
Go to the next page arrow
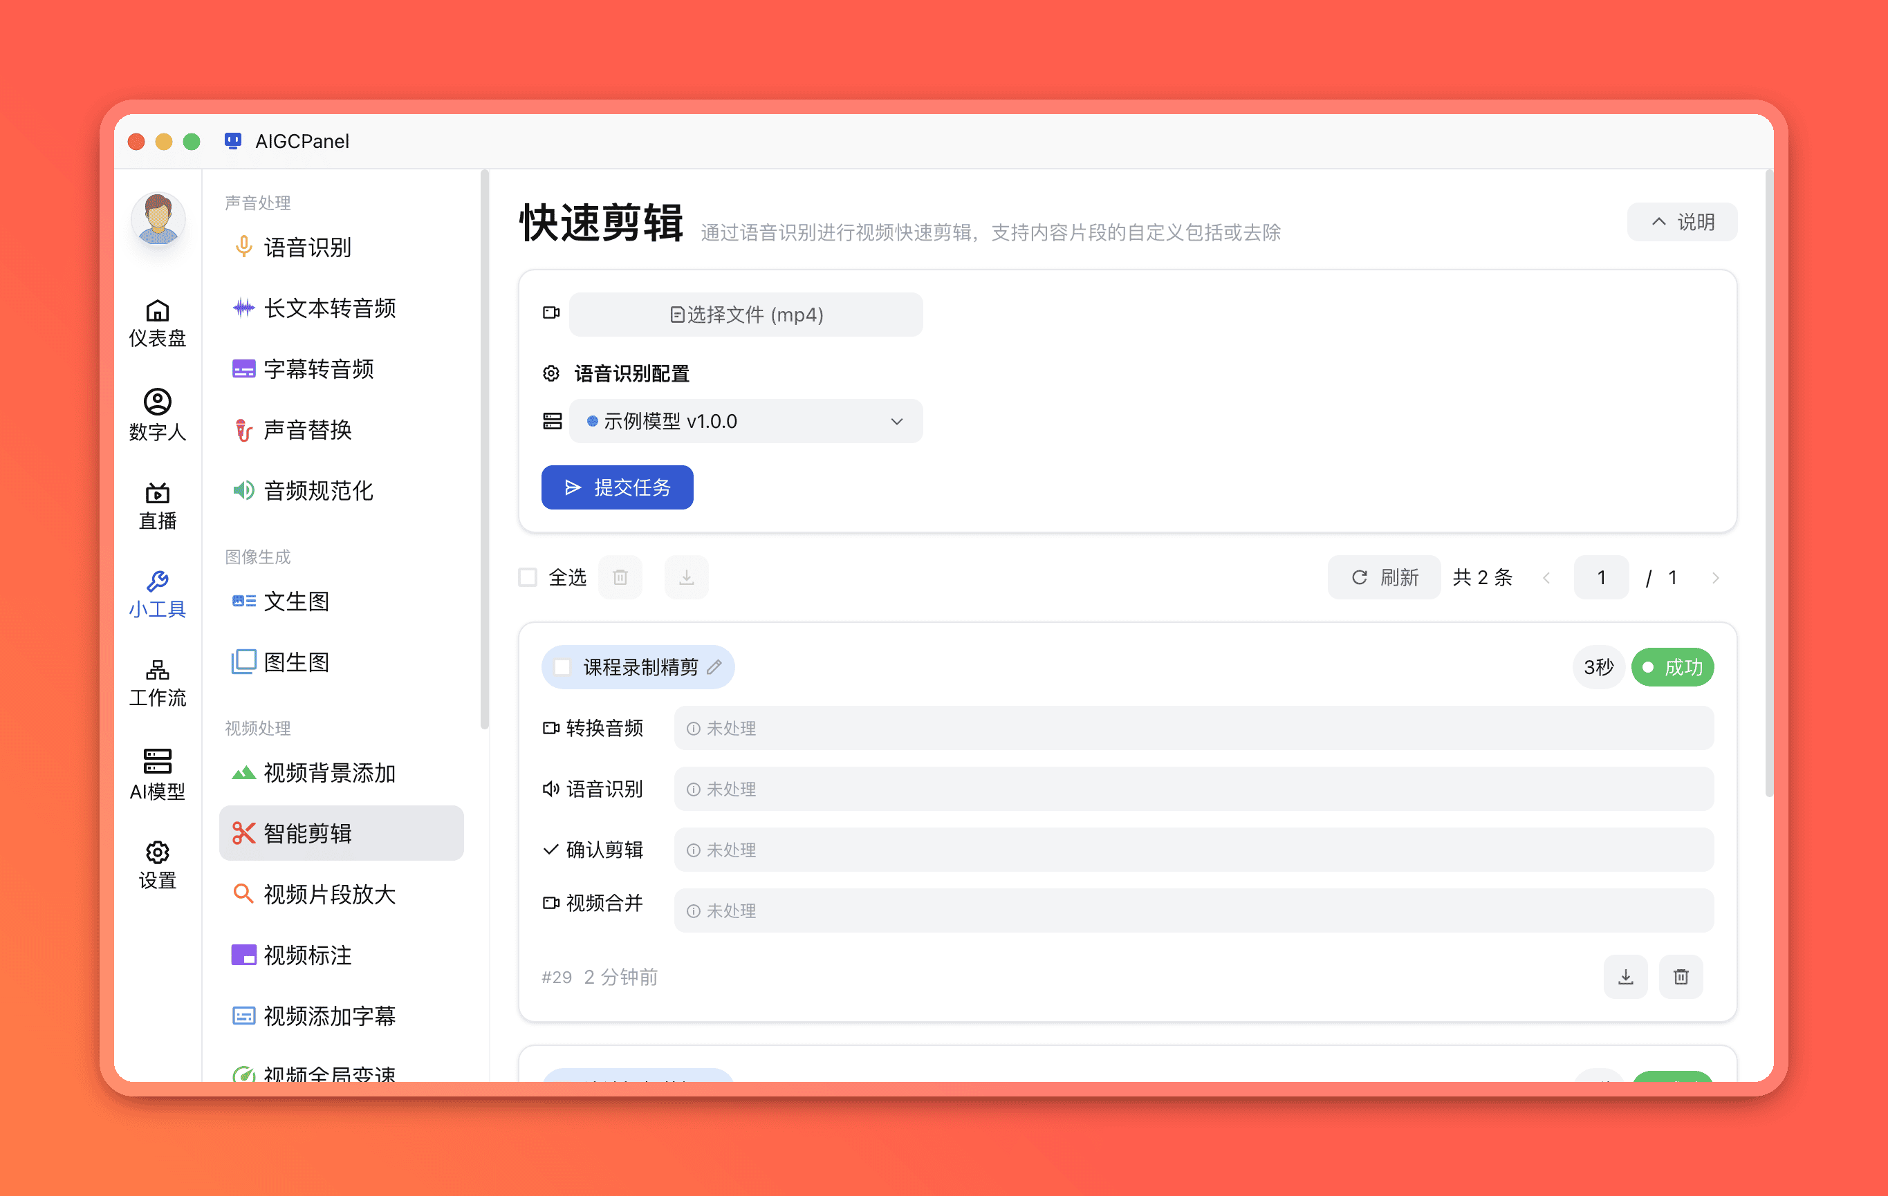pyautogui.click(x=1716, y=578)
